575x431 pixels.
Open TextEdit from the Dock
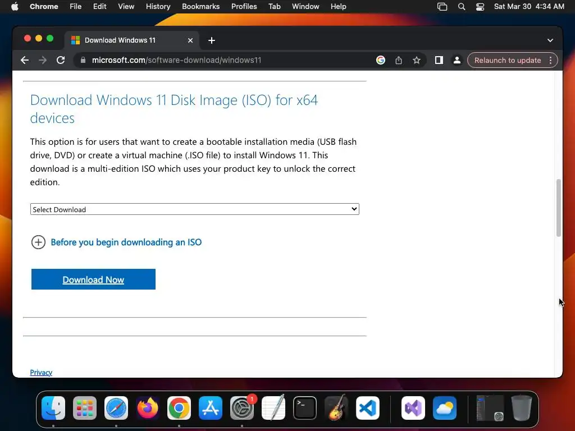click(273, 408)
